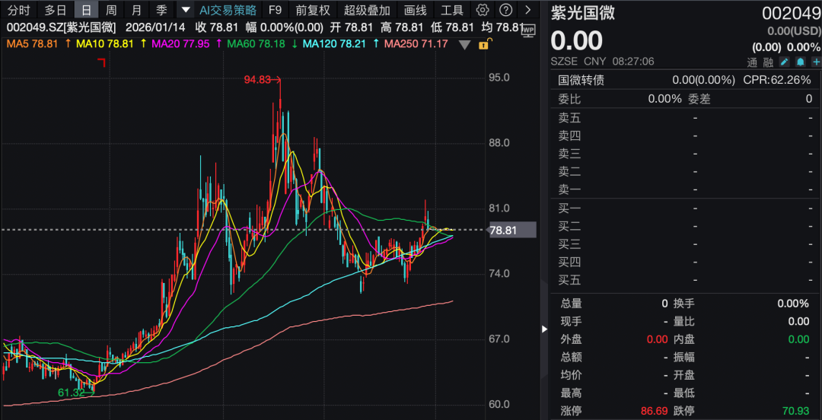This screenshot has width=822, height=420.
Task: Open the 画线 drawing tools
Action: [x=415, y=10]
